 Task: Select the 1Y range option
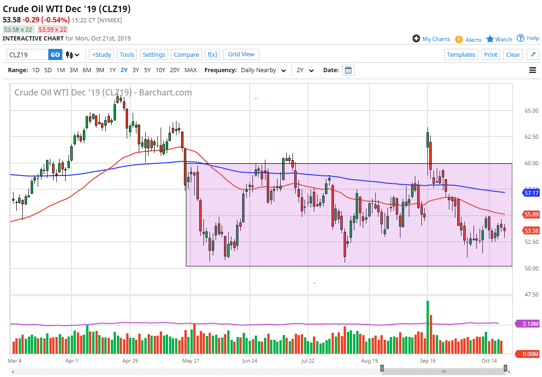[x=112, y=70]
